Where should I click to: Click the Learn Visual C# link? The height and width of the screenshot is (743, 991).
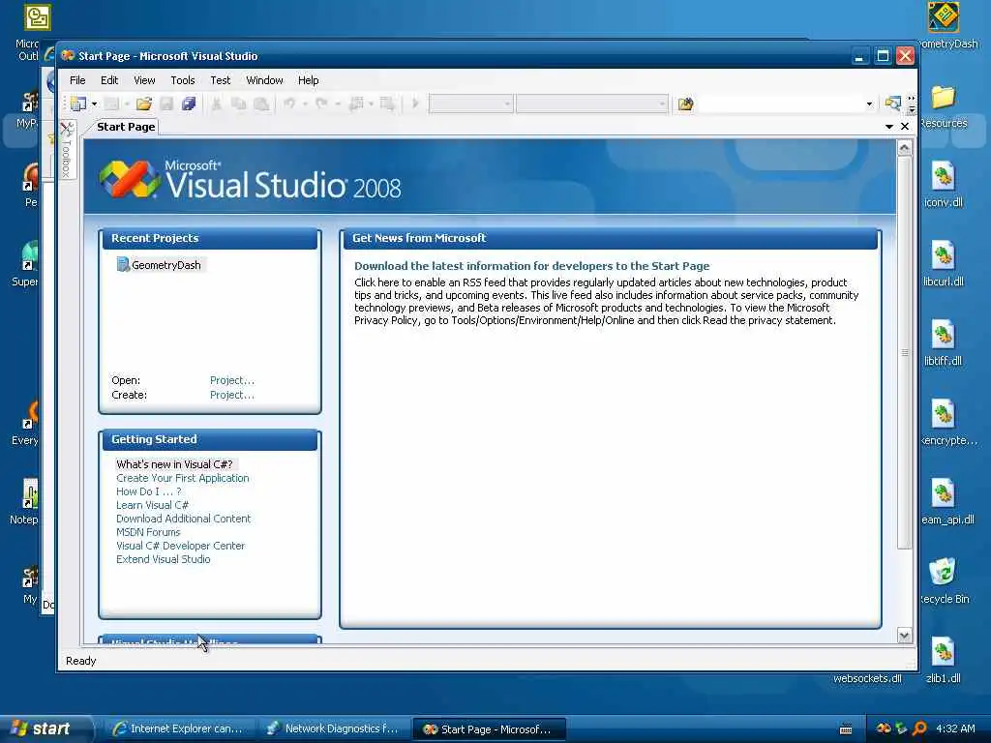[152, 505]
